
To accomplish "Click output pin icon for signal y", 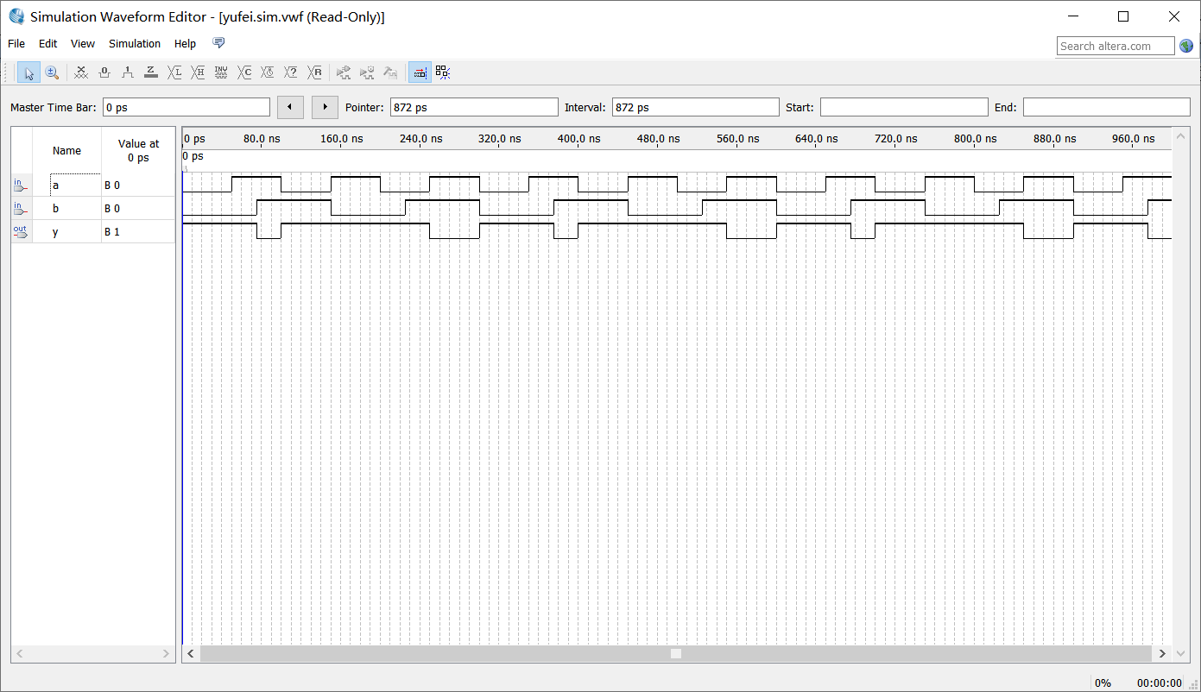I will click(21, 232).
